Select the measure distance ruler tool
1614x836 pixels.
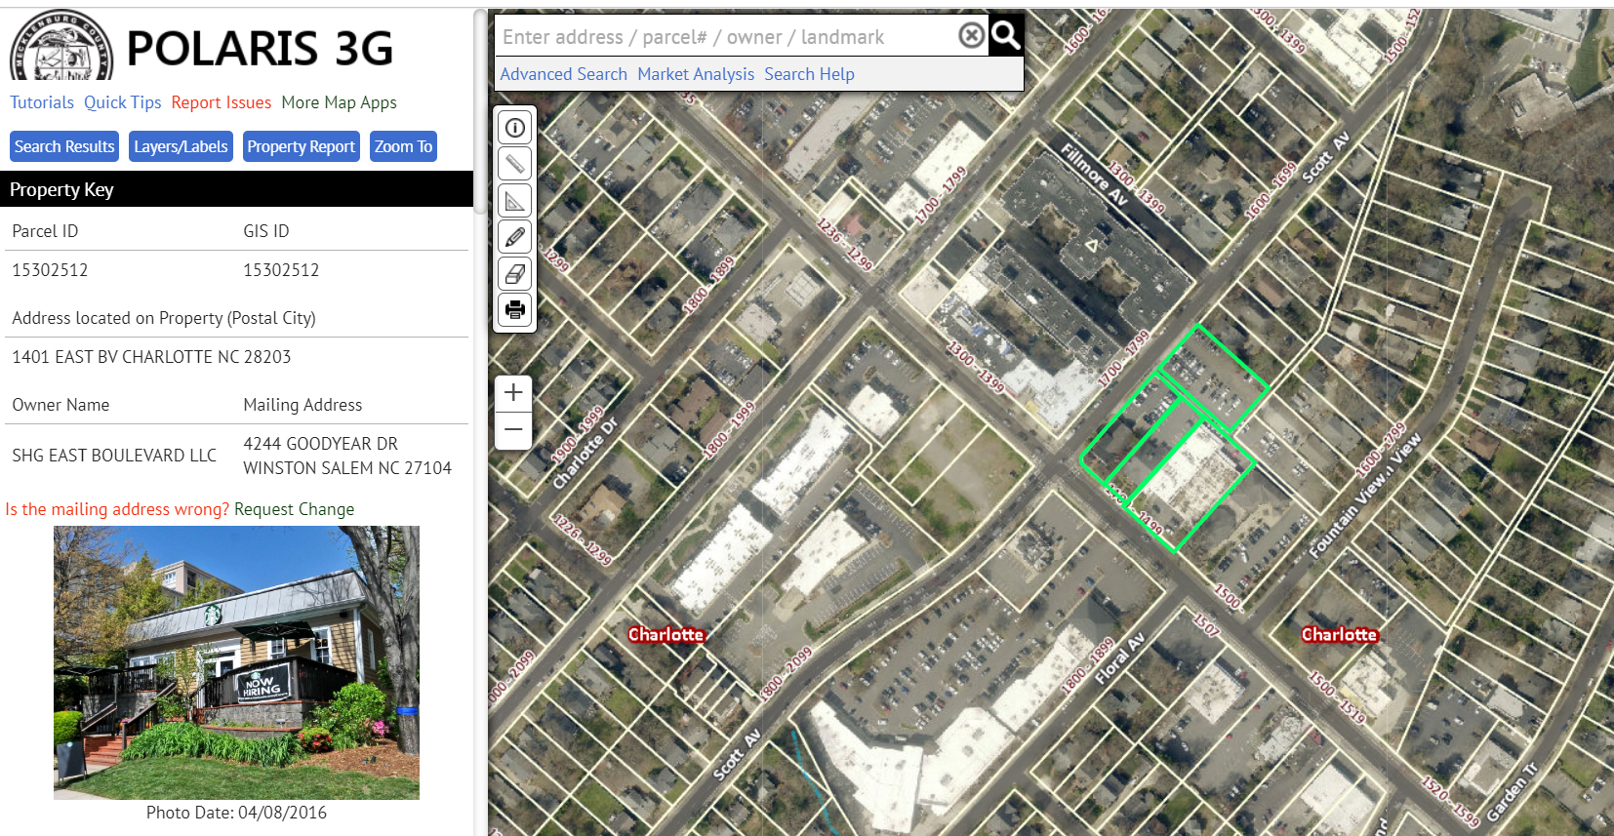(515, 164)
